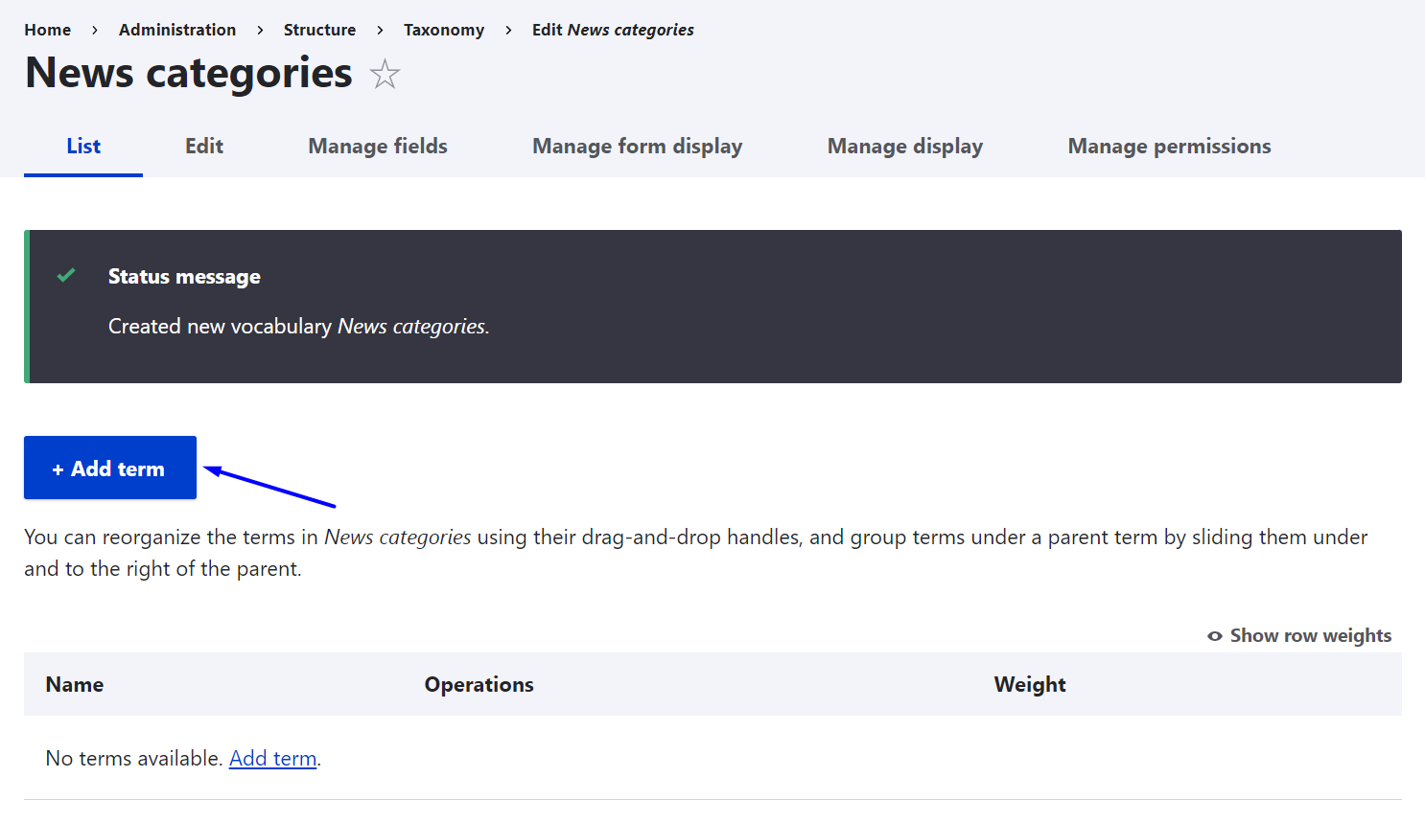Click the star shortcut icon beside the title
Screen dimensions: 1425x823
click(x=385, y=74)
